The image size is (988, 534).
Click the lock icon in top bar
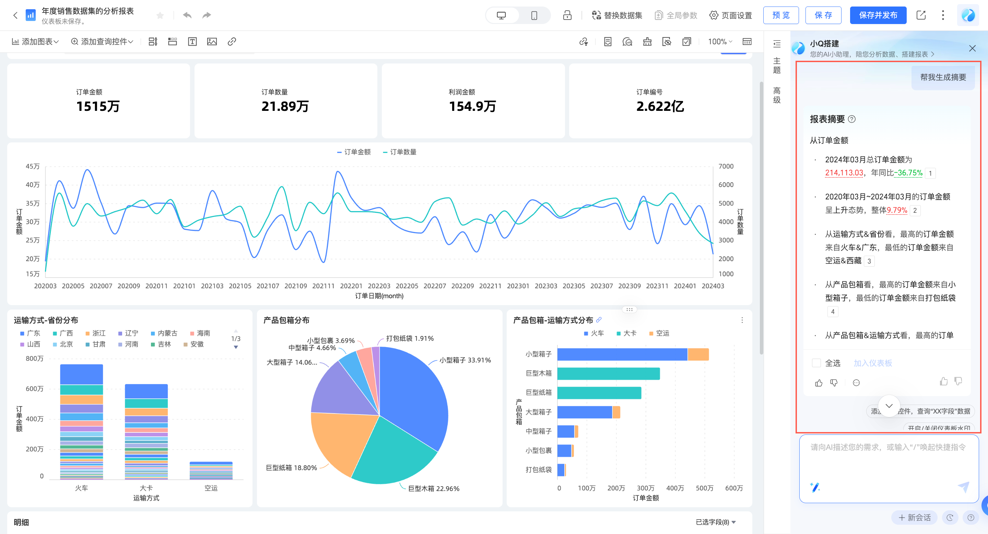[x=567, y=15]
